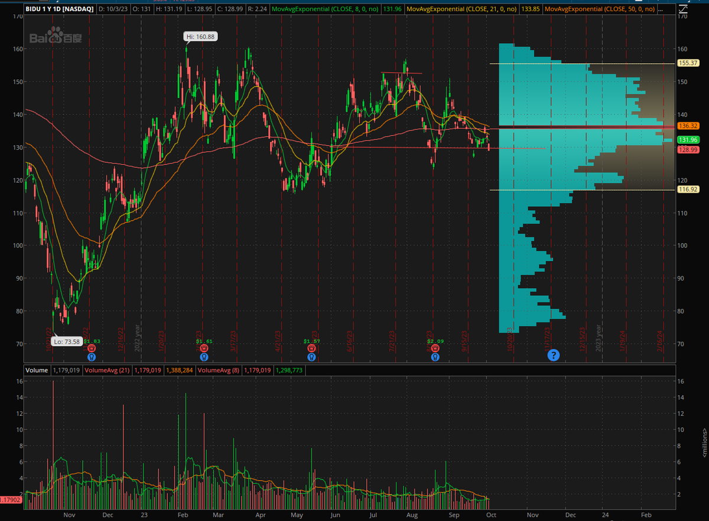Open the blue lightbulb event icon below $2.09

coord(435,357)
